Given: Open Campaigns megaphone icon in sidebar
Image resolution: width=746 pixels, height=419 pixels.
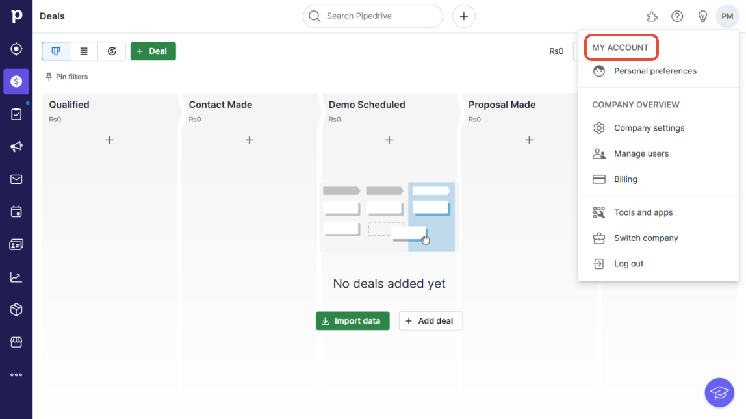Looking at the screenshot, I should click(x=16, y=147).
